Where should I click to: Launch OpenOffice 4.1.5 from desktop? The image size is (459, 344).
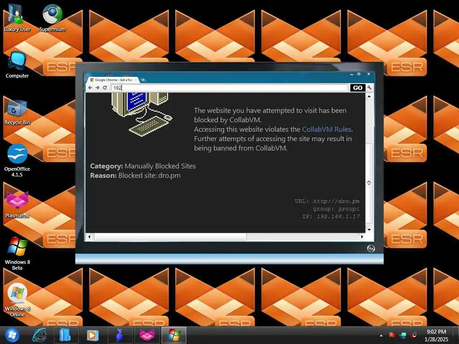(17, 160)
